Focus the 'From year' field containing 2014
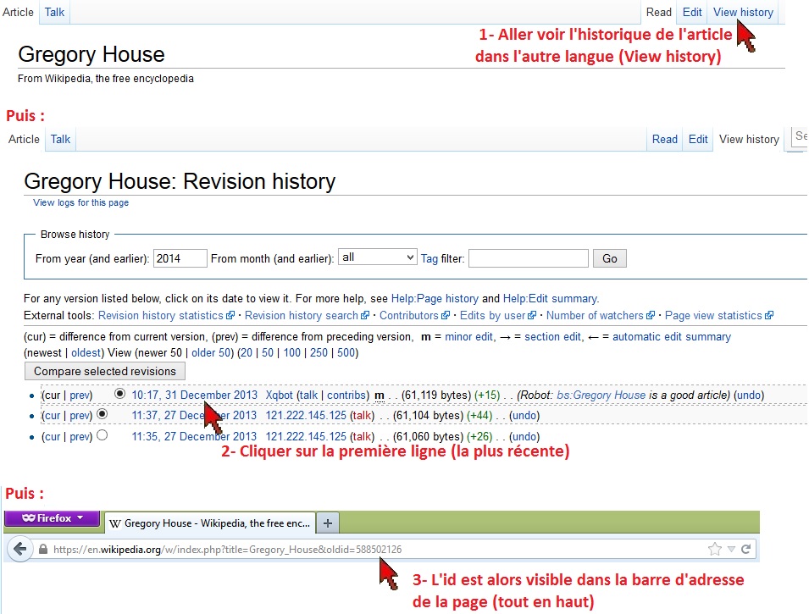 tap(180, 258)
